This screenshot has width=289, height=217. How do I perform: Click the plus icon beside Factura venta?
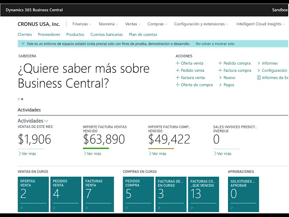tap(177, 77)
